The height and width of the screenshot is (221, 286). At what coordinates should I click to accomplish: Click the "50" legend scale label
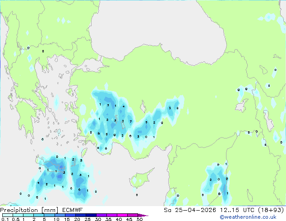(x=139, y=219)
